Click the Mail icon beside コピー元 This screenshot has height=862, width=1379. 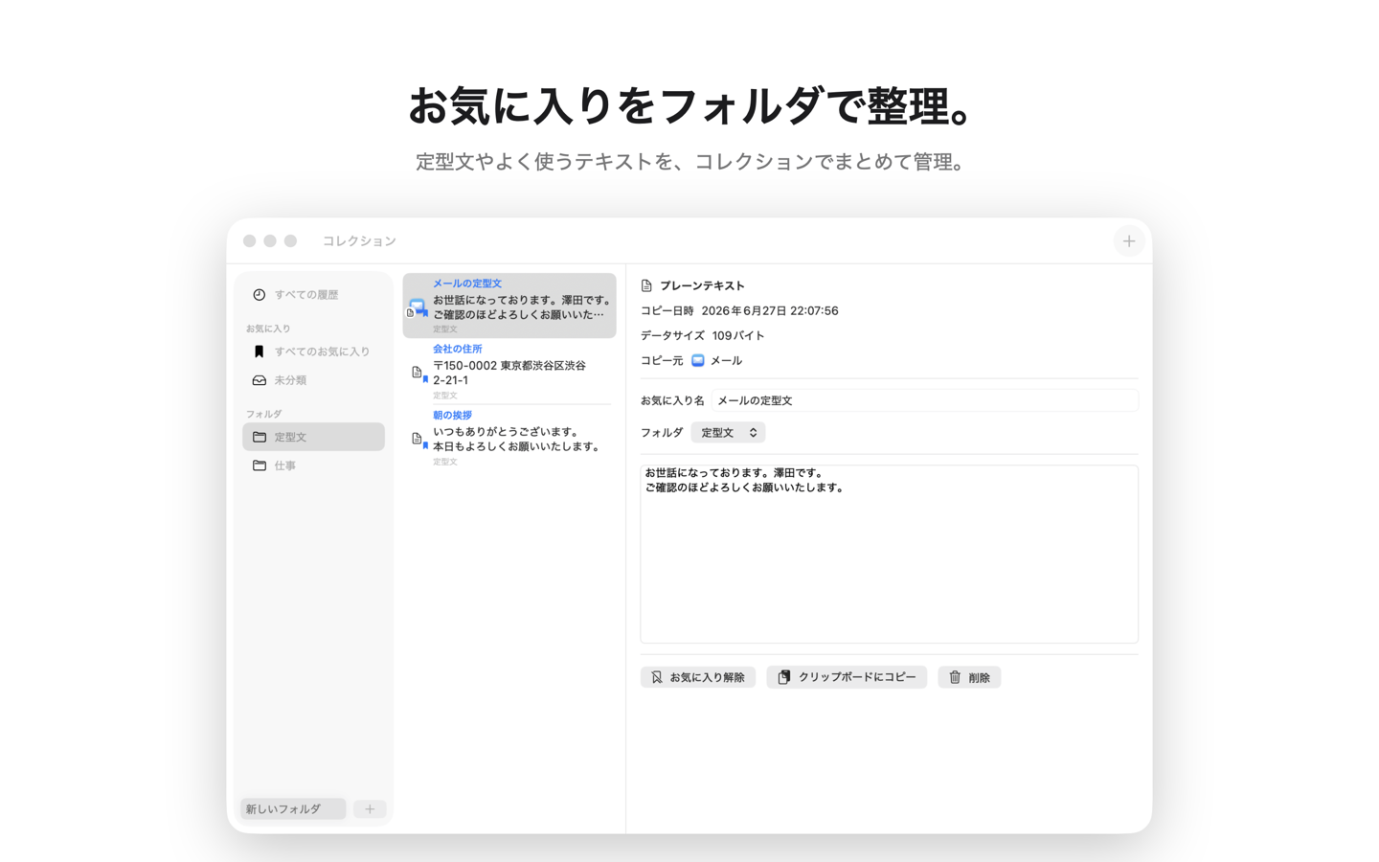click(698, 360)
